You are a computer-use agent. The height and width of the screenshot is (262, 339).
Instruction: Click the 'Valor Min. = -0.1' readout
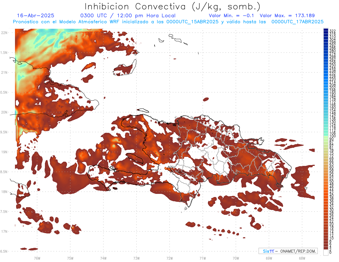(232, 16)
